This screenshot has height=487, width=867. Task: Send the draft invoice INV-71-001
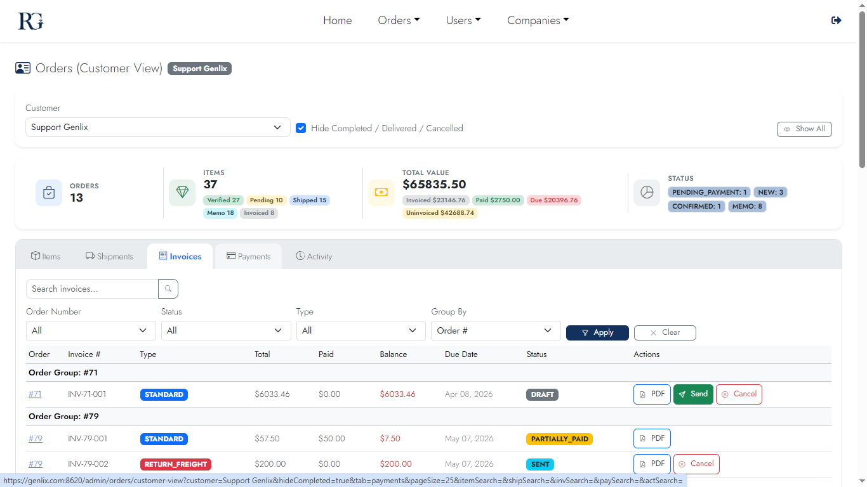693,394
